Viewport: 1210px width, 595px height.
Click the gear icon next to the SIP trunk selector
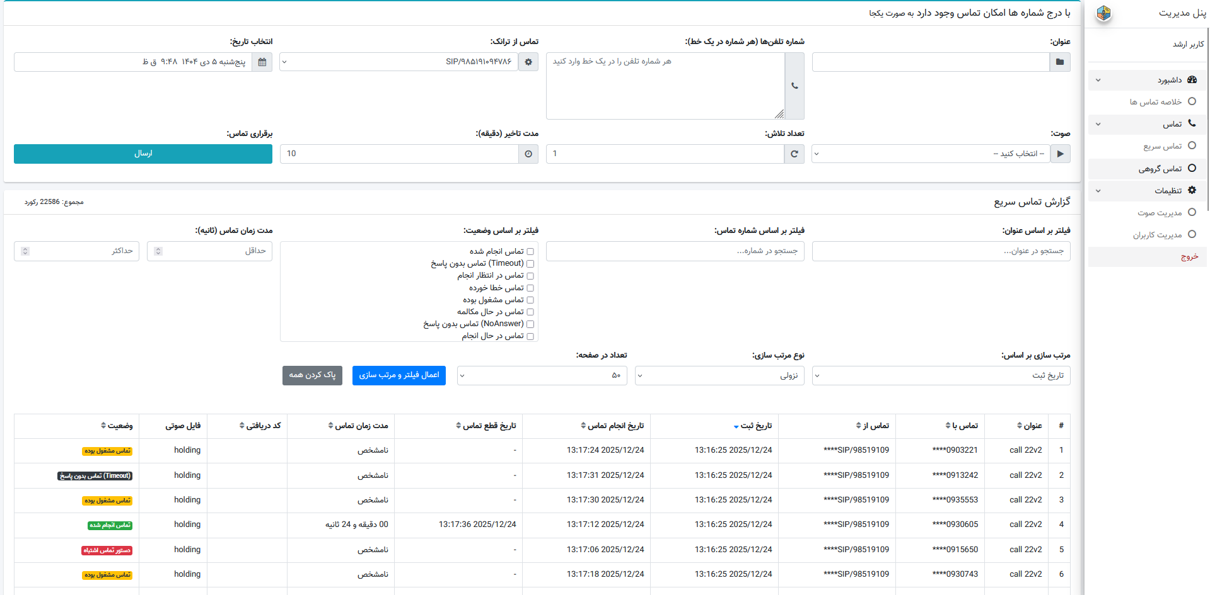coord(528,62)
